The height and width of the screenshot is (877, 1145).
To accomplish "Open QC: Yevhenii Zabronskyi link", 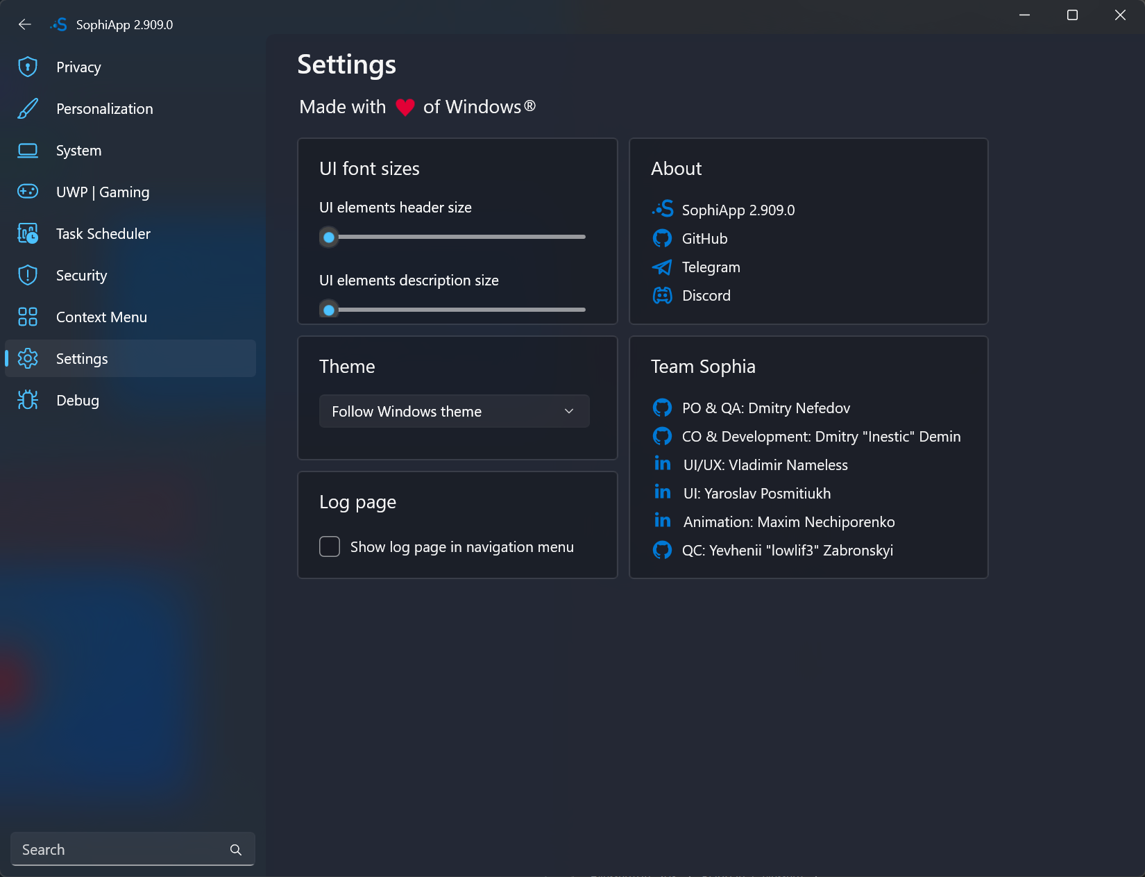I will pyautogui.click(x=787, y=550).
